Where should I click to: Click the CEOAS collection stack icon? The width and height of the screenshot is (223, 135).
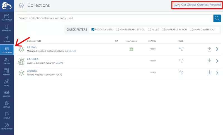point(21,49)
